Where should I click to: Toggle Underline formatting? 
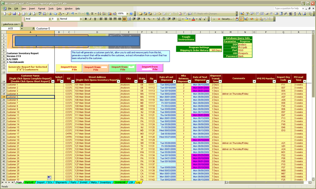95,19
